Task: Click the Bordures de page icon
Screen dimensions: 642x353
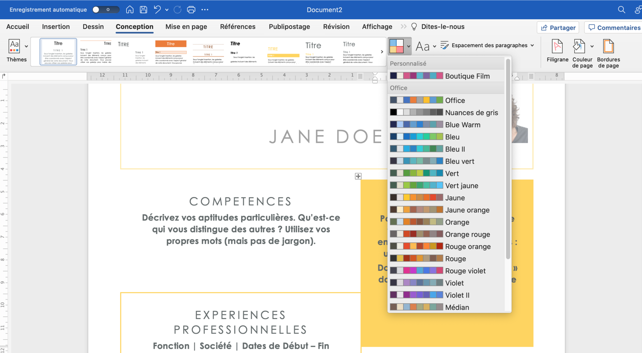Action: (608, 46)
